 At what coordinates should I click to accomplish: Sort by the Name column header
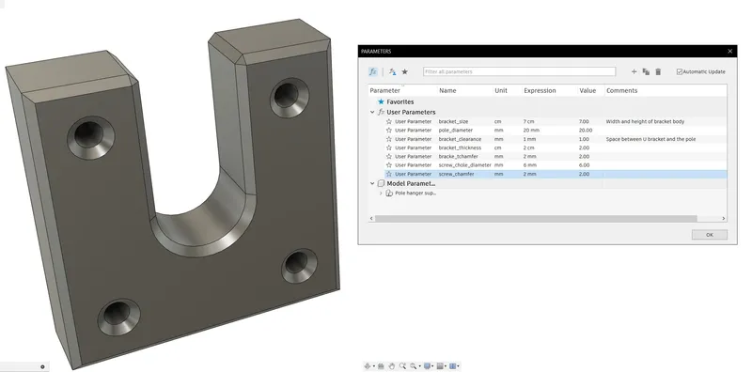tap(447, 90)
